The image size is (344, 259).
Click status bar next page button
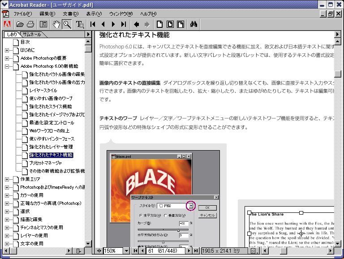[x=189, y=250]
